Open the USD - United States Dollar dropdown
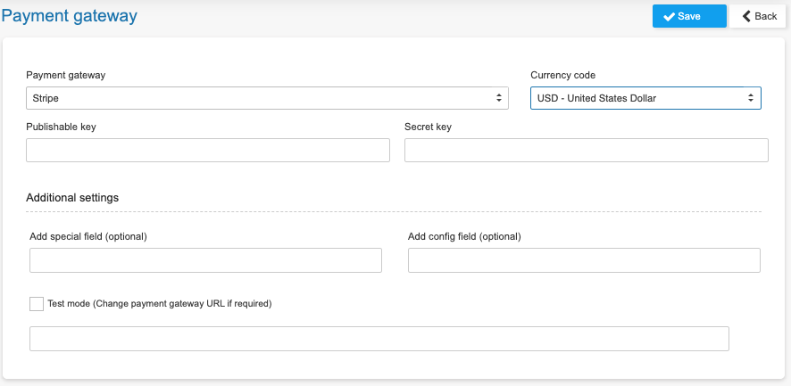 [x=645, y=98]
